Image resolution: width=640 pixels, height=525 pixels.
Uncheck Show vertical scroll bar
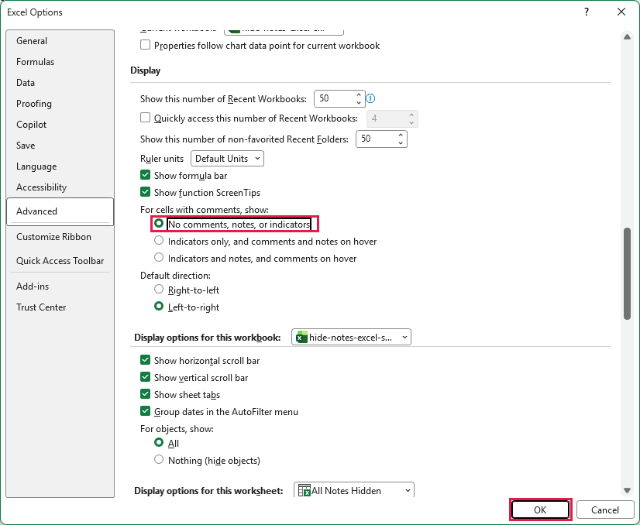click(x=146, y=377)
